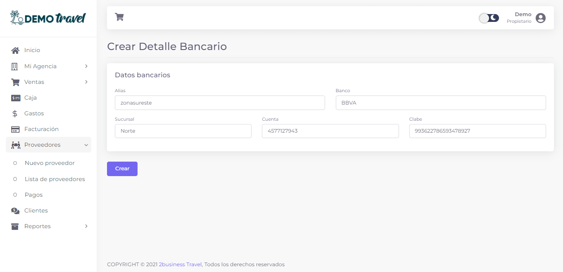The width and height of the screenshot is (563, 272).
Task: Click the Pagos circle bullet icon
Action: [15, 195]
